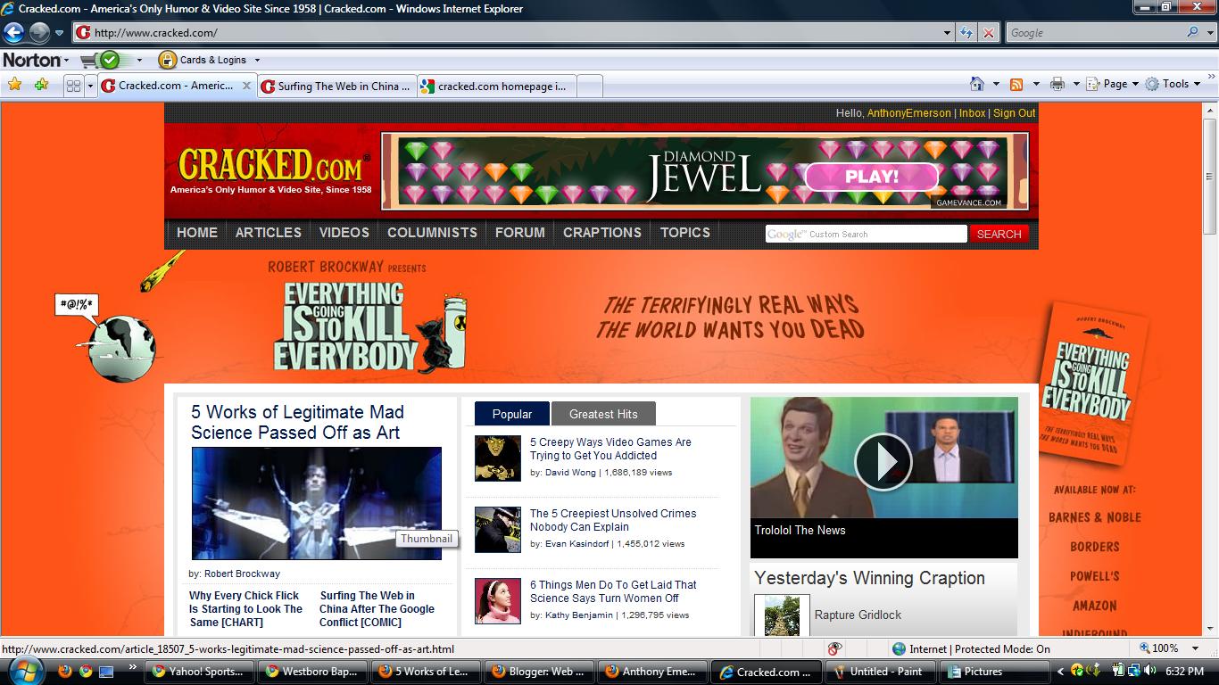Image resolution: width=1219 pixels, height=685 pixels.
Task: Click the Home icon in command bar
Action: click(x=977, y=84)
